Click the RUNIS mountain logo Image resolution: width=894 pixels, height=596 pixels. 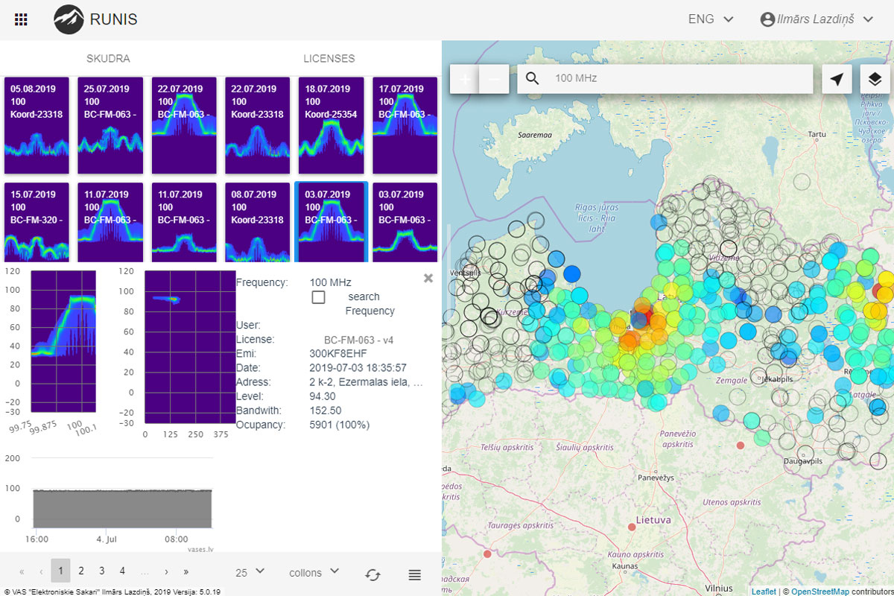(x=69, y=20)
